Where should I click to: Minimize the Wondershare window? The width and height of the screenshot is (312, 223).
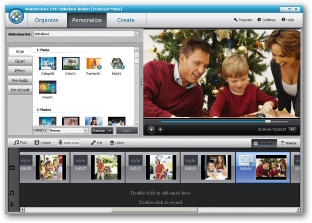(x=284, y=9)
